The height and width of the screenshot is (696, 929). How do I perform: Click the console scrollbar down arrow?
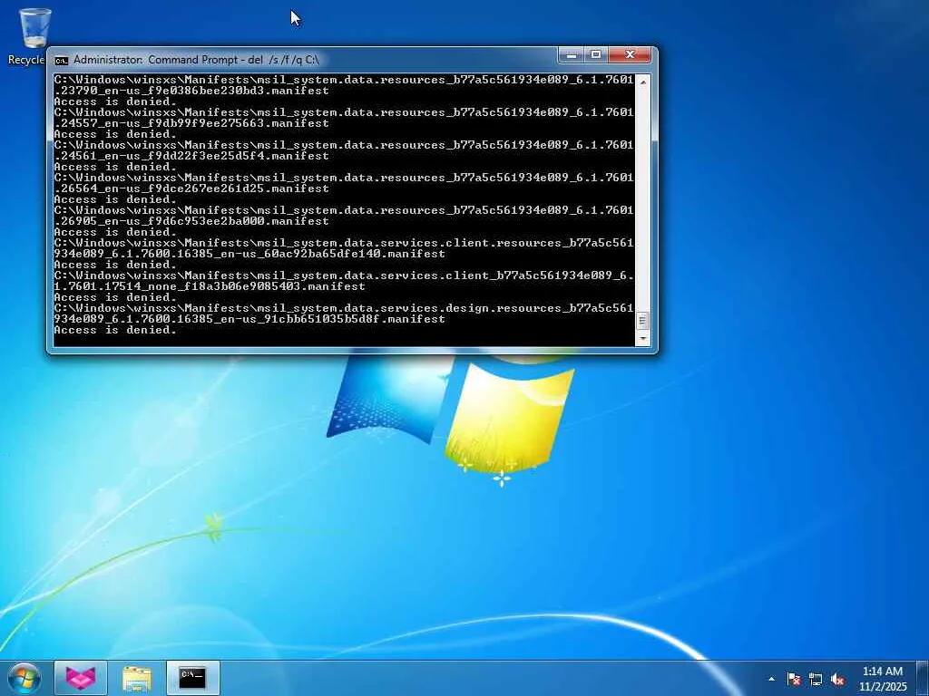(643, 339)
